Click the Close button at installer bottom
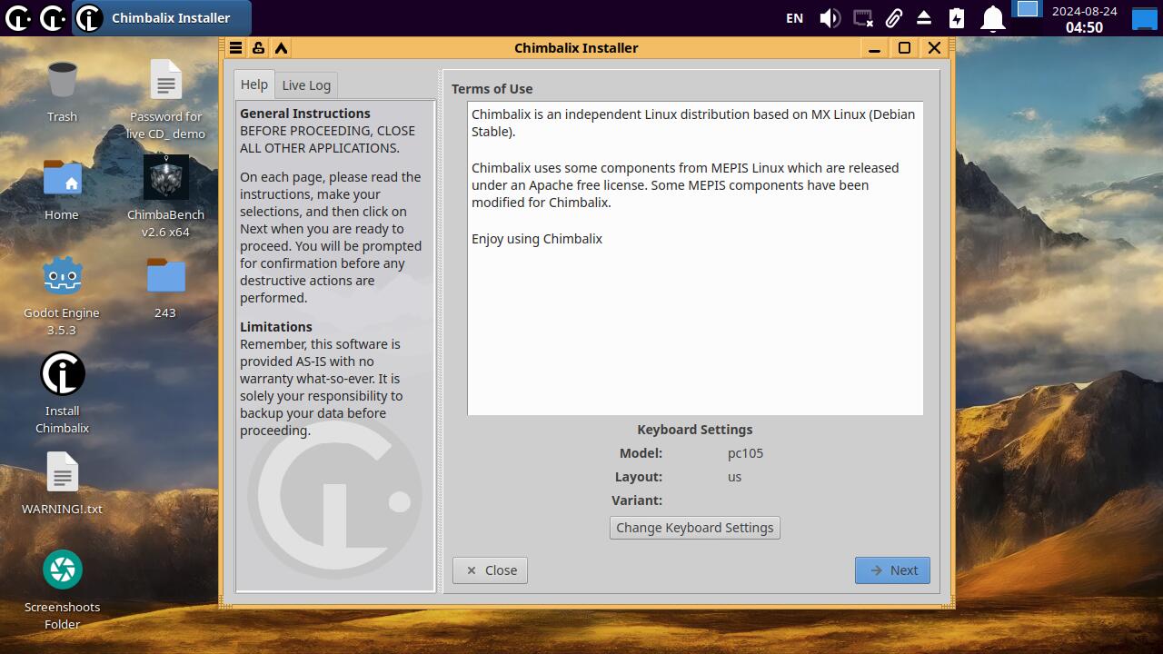This screenshot has height=654, width=1163. (x=490, y=570)
